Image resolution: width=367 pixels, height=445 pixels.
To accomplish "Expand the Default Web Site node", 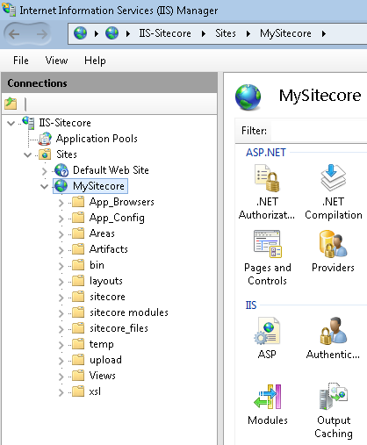I will [x=44, y=171].
